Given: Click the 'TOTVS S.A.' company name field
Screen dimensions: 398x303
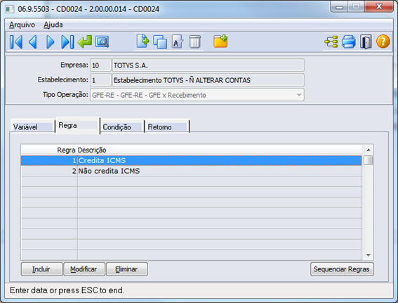Looking at the screenshot, I should pos(208,65).
